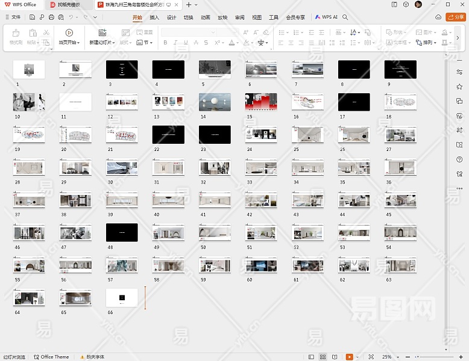469x361 pixels.
Task: Switch to slide sorter grid view
Action: click(323, 357)
